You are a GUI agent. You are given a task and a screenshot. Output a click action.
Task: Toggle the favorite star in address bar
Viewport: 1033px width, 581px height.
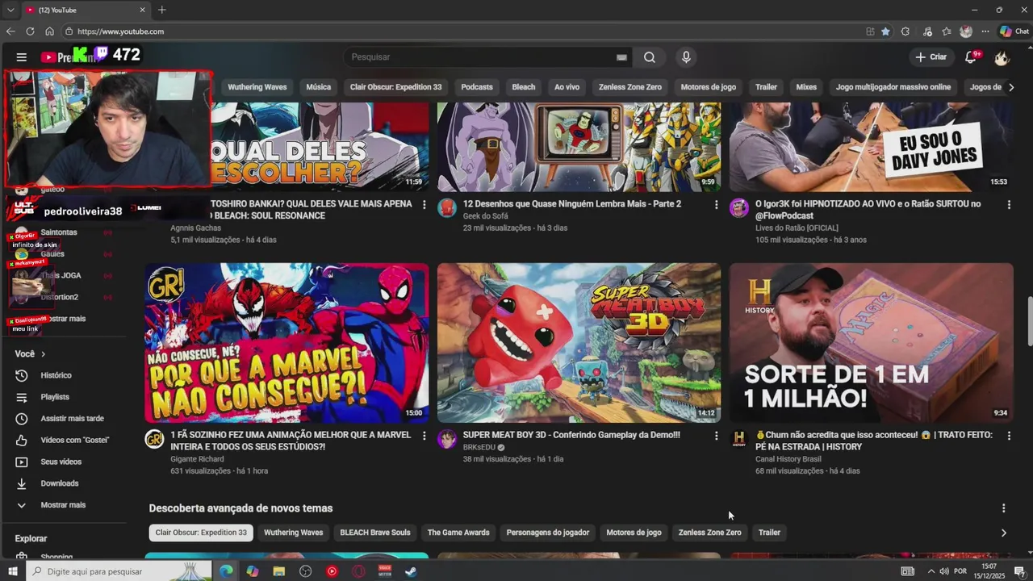point(885,31)
